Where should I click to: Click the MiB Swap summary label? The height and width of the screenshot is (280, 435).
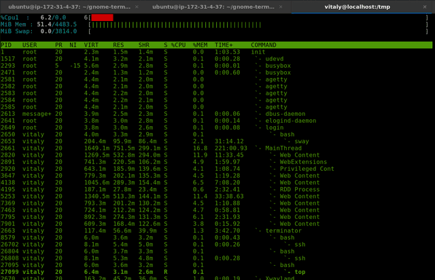pyautogui.click(x=16, y=31)
